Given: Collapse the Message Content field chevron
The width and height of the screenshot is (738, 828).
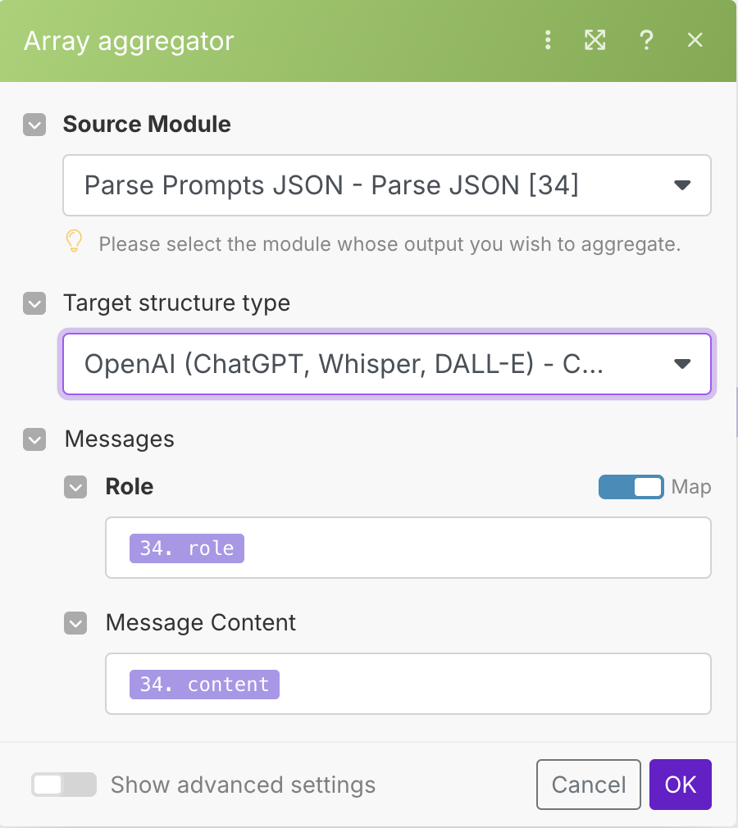Looking at the screenshot, I should [x=75, y=623].
